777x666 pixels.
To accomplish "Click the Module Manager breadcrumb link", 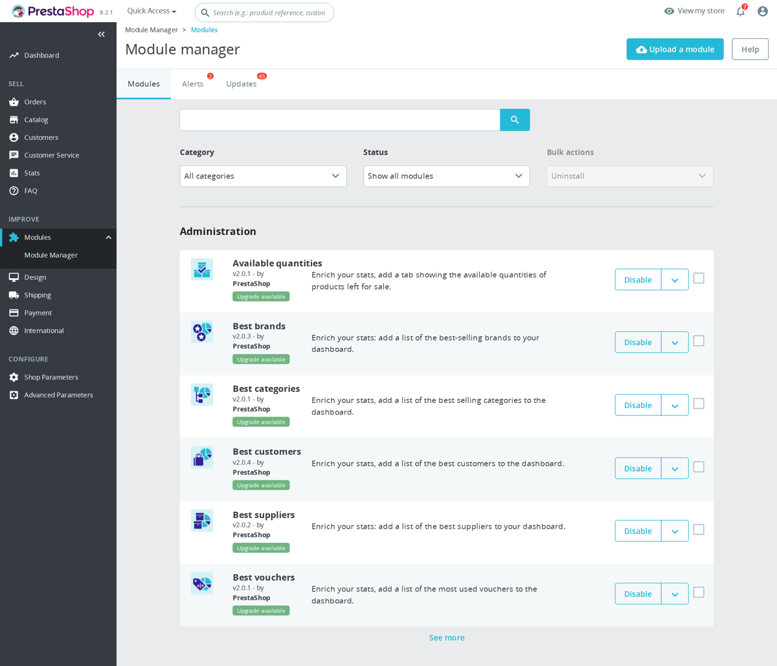I will tap(152, 30).
